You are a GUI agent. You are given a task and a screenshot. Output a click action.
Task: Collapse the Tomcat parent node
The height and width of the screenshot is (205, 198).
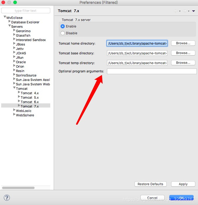(14, 88)
